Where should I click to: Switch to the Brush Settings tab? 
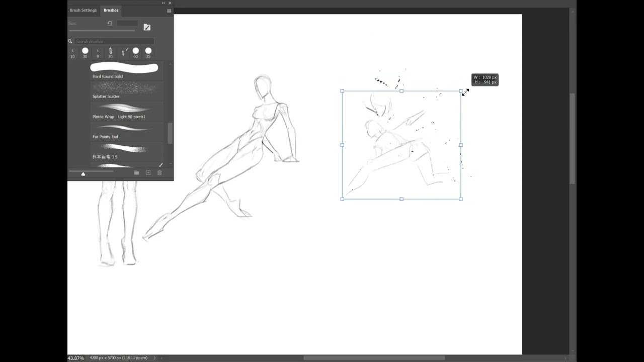tap(83, 10)
